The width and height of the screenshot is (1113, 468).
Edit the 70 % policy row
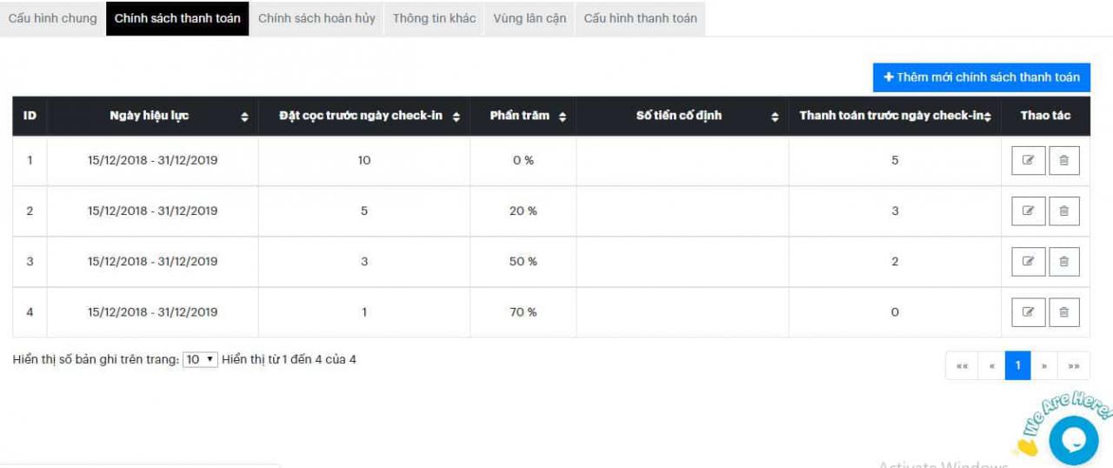(x=1028, y=312)
